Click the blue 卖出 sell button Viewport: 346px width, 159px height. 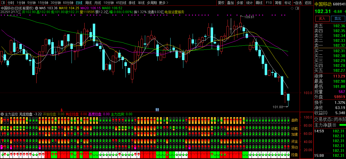338,18
